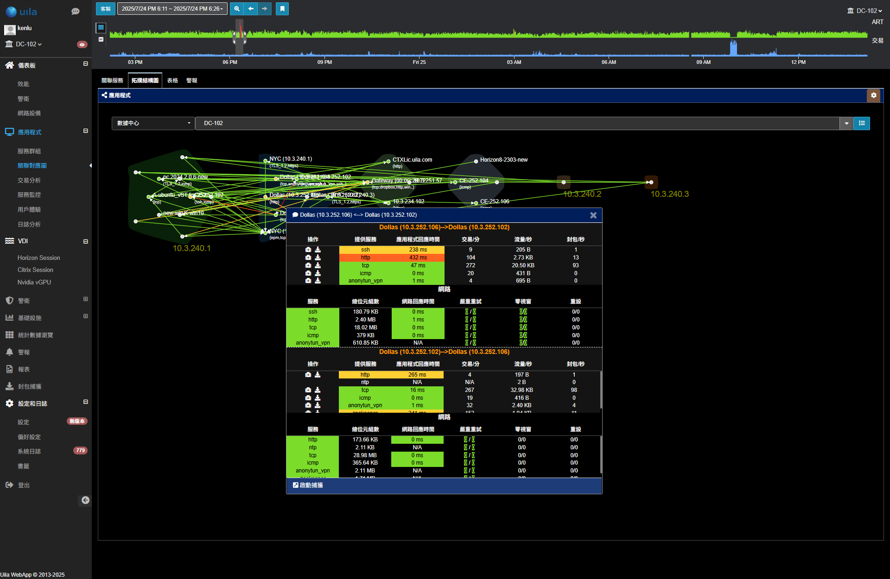The width and height of the screenshot is (890, 579).
Task: Switch to the 表格 tab
Action: click(x=172, y=81)
